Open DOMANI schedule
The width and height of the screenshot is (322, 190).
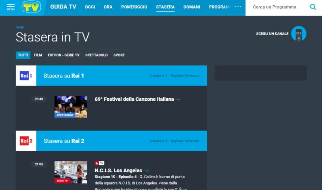tap(192, 7)
